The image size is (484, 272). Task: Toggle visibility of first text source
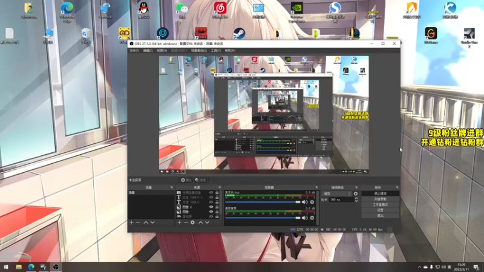point(211,198)
